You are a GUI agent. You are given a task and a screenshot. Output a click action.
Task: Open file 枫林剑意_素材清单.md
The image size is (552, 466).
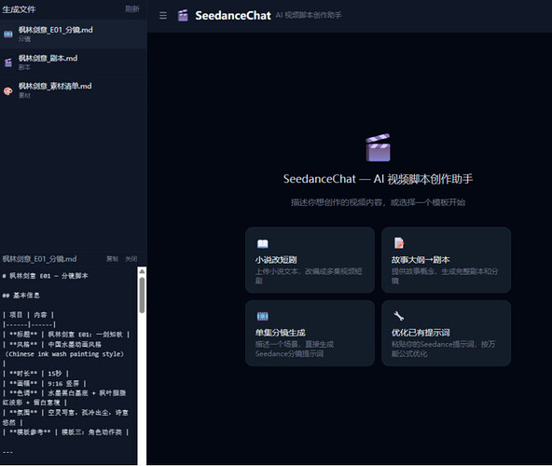point(74,90)
